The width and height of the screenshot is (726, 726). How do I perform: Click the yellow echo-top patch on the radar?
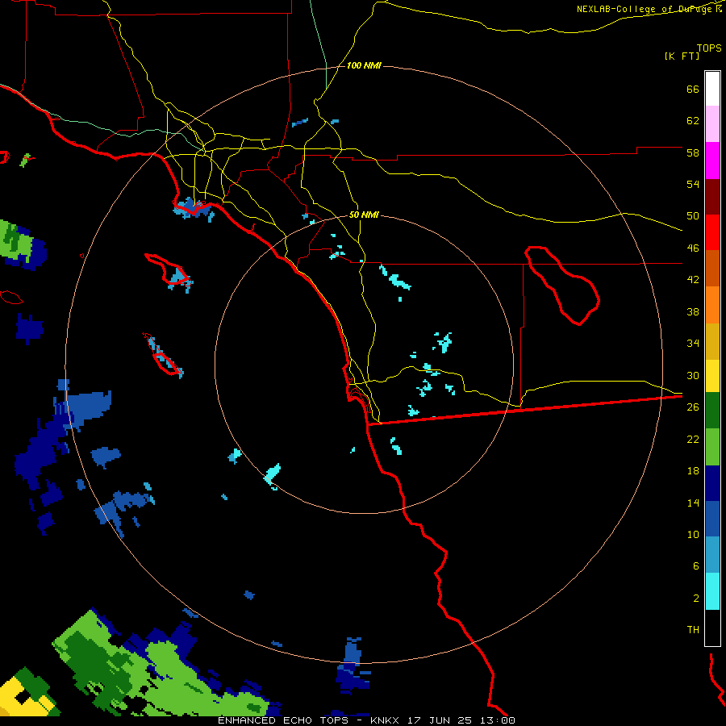click(26, 696)
